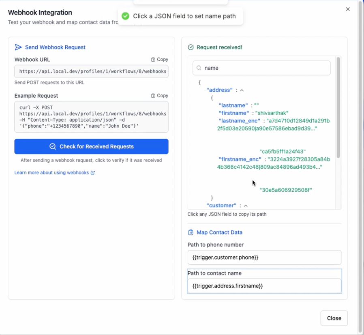The image size is (364, 335).
Task: Click Check for Received Requests button
Action: [x=92, y=146]
